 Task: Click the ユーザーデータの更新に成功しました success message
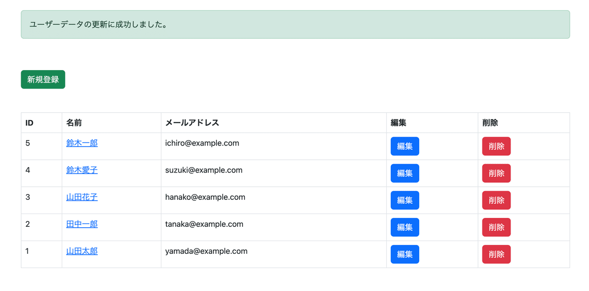click(x=295, y=24)
